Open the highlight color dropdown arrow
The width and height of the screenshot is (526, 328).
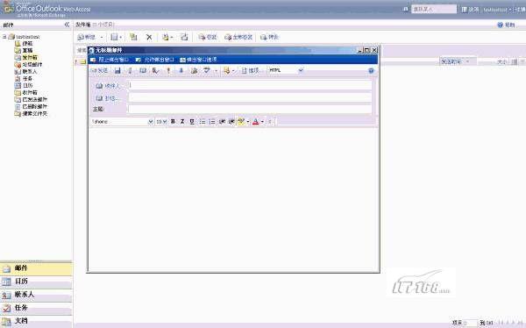coord(248,122)
